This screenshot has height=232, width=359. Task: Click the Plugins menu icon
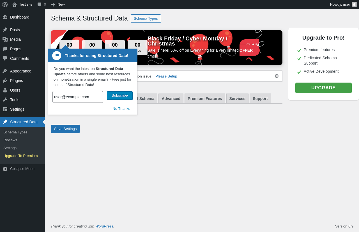coord(5,81)
